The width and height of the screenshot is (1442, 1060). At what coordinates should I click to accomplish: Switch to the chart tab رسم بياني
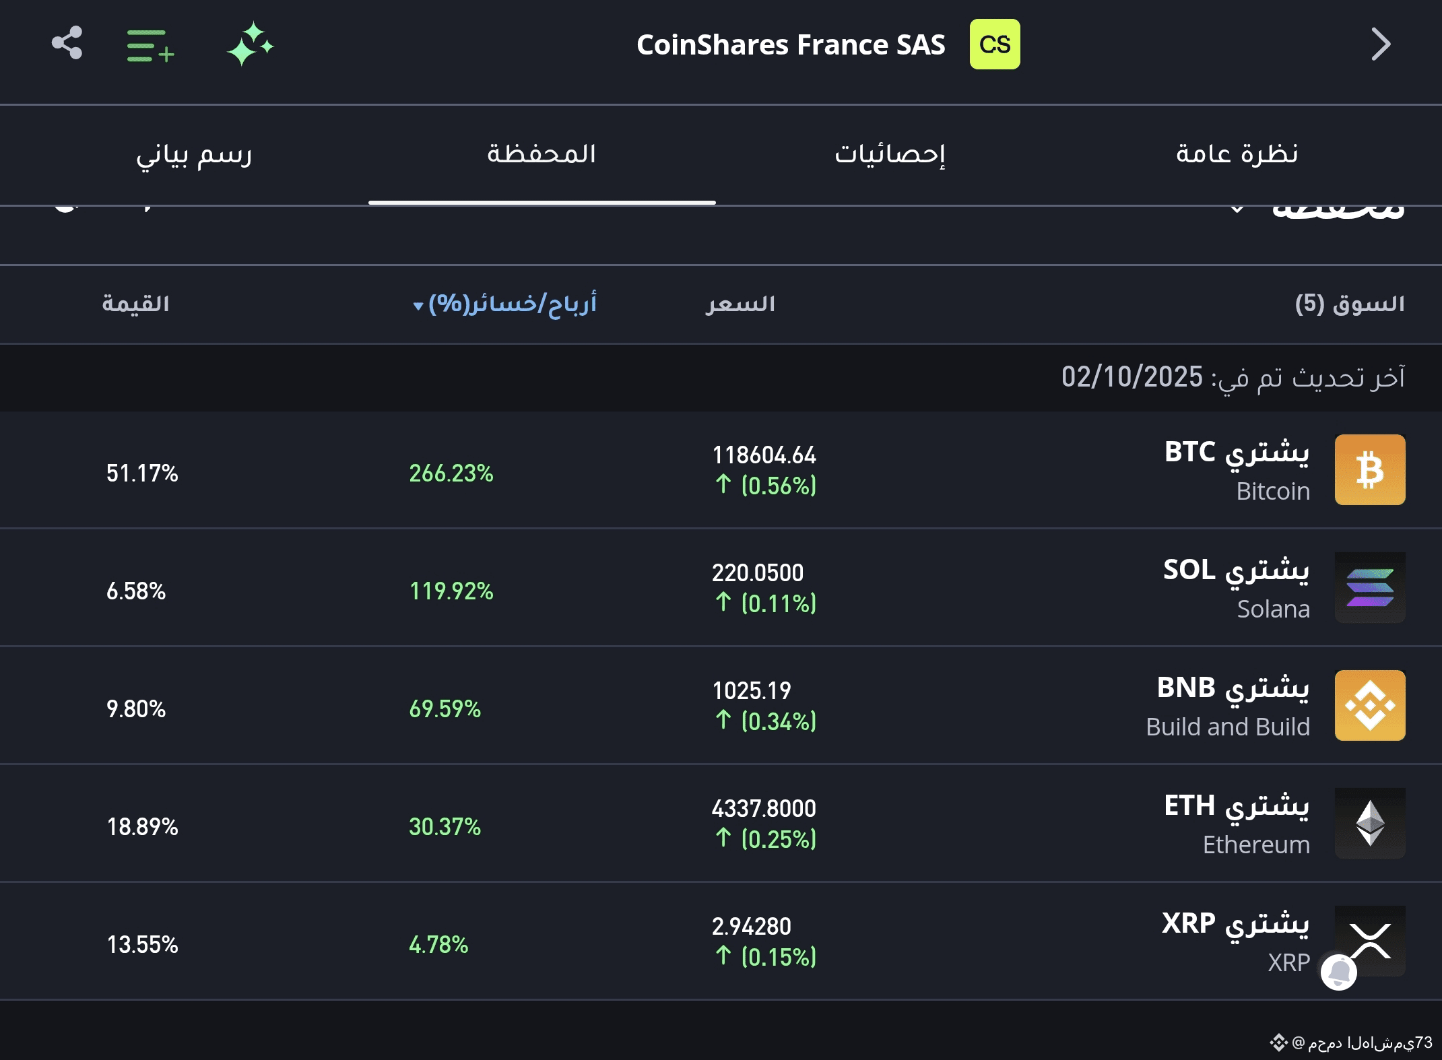click(x=194, y=154)
